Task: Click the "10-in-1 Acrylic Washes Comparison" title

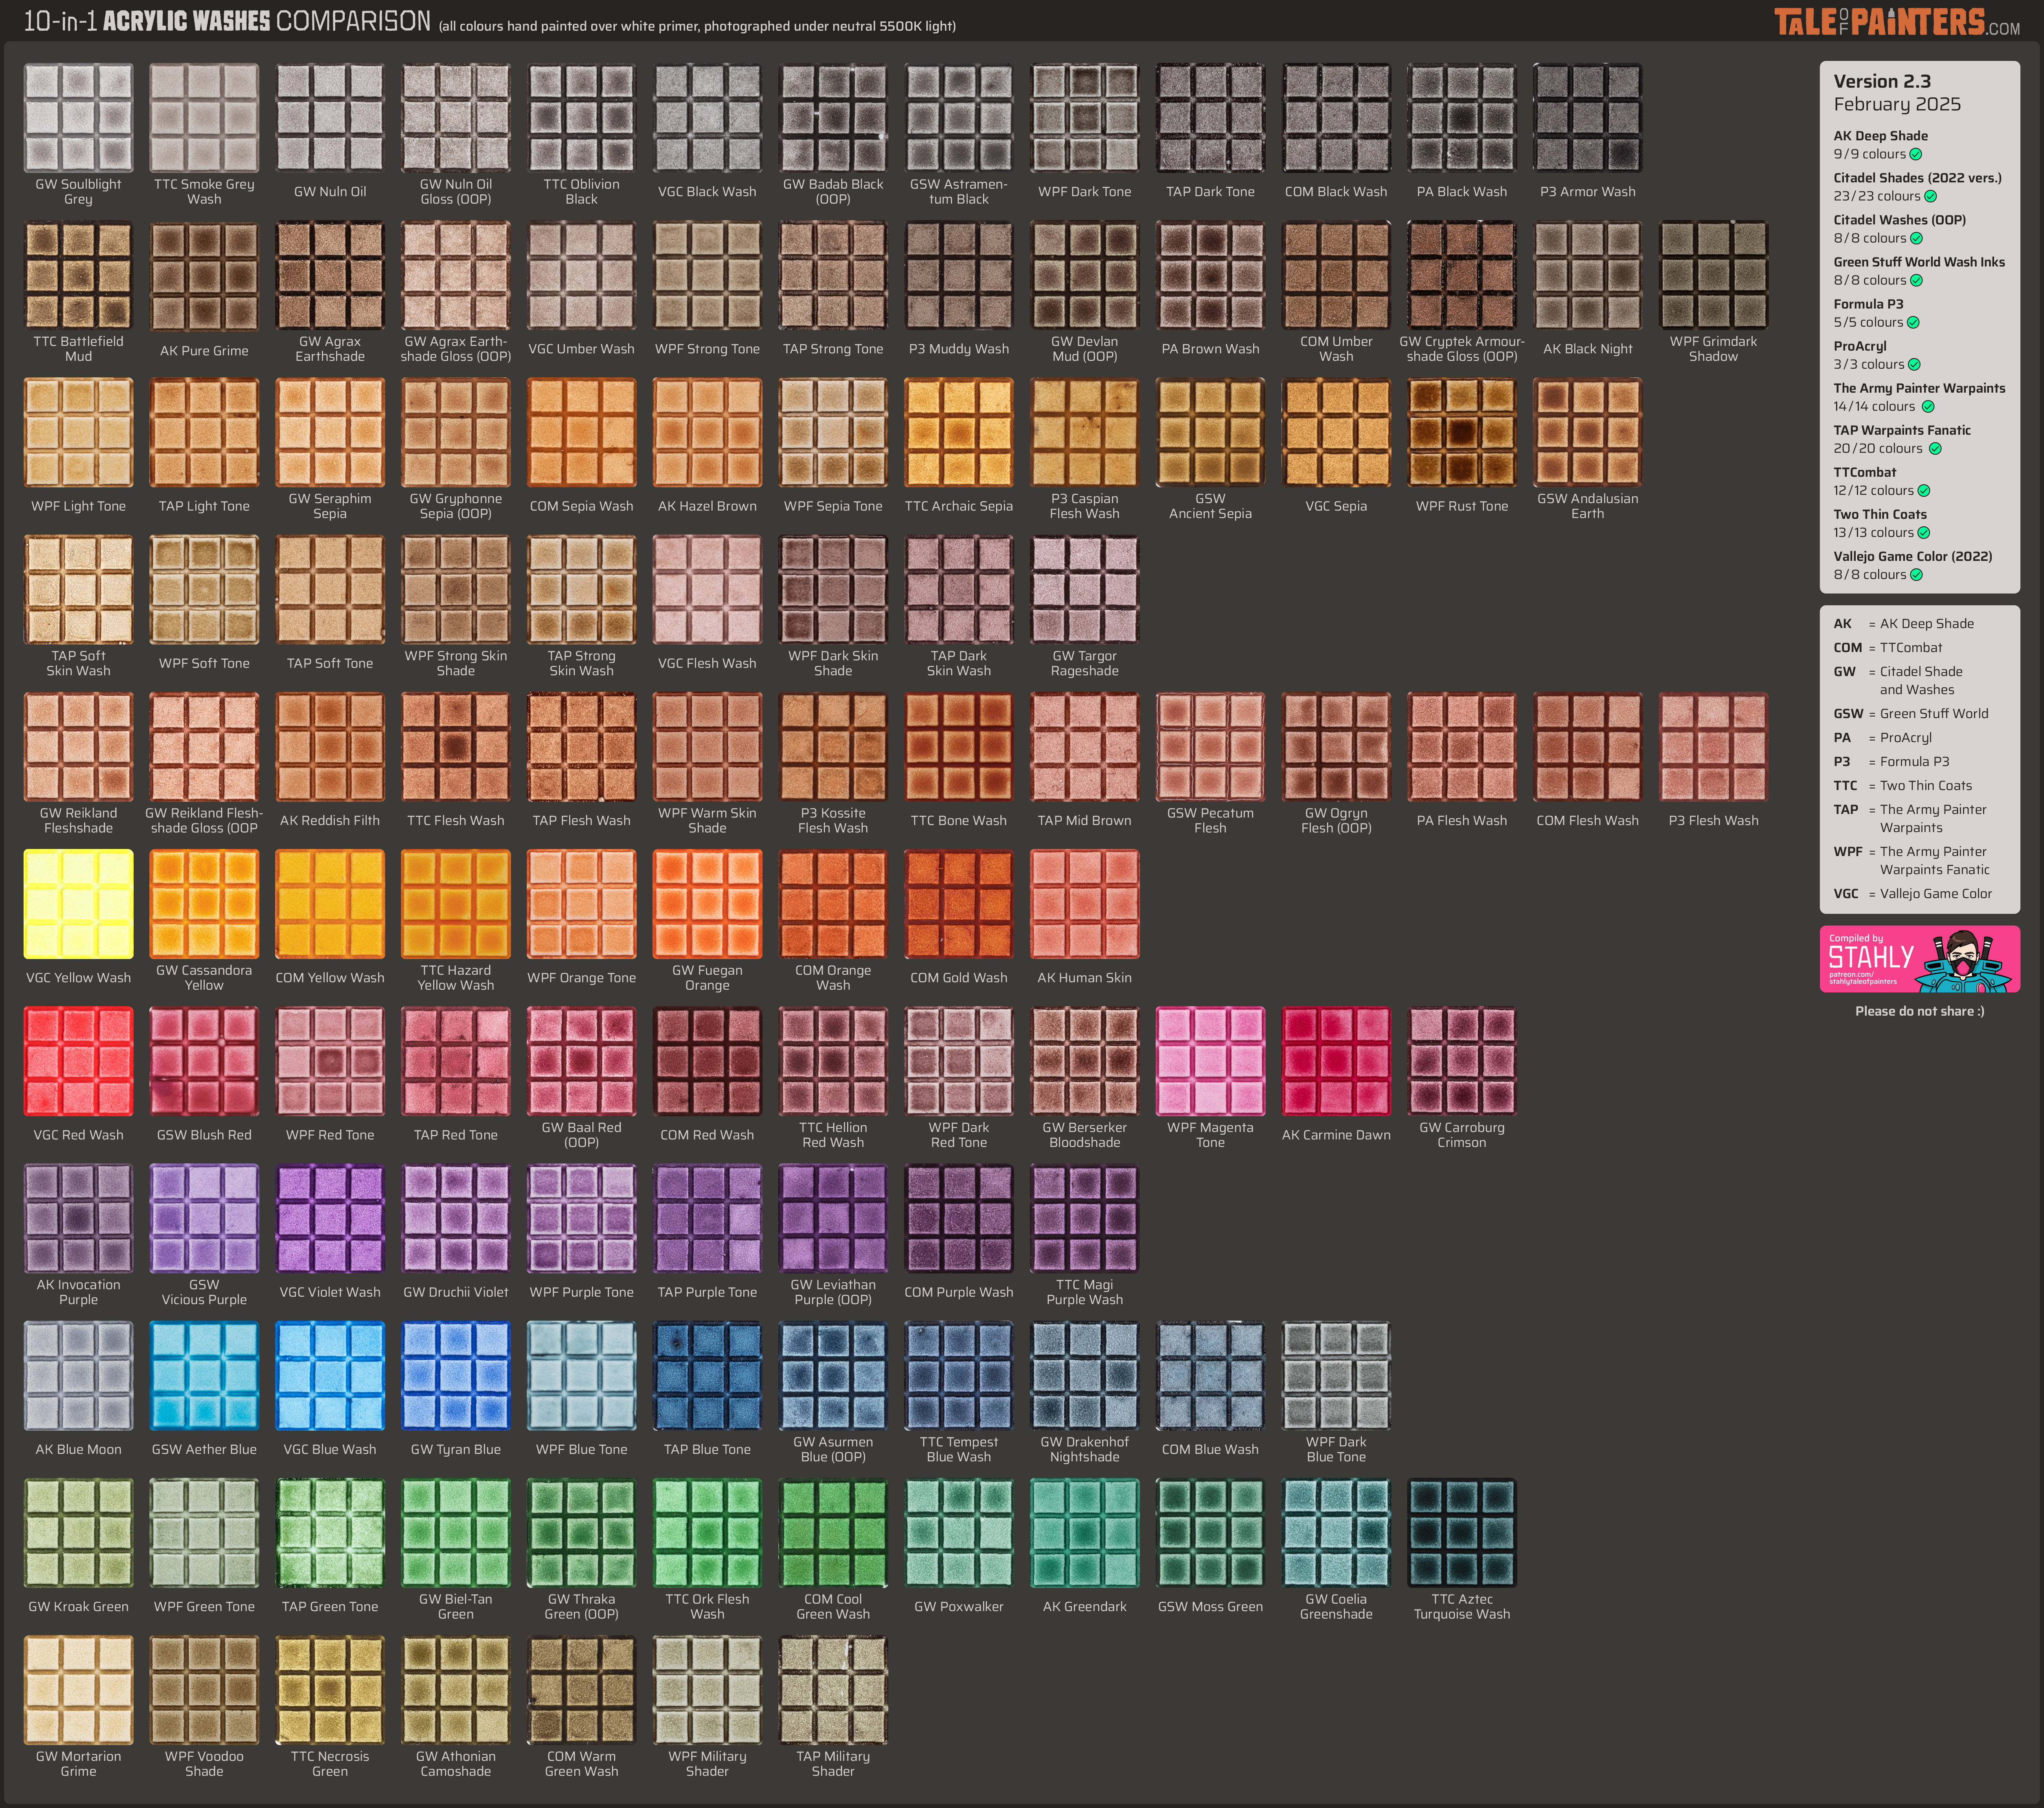Action: tap(227, 21)
